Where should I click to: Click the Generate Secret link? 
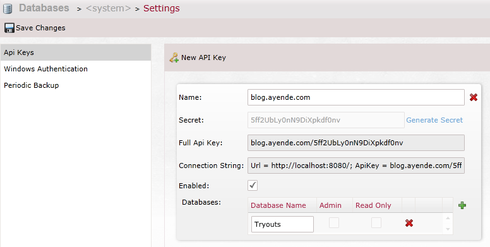(x=434, y=120)
